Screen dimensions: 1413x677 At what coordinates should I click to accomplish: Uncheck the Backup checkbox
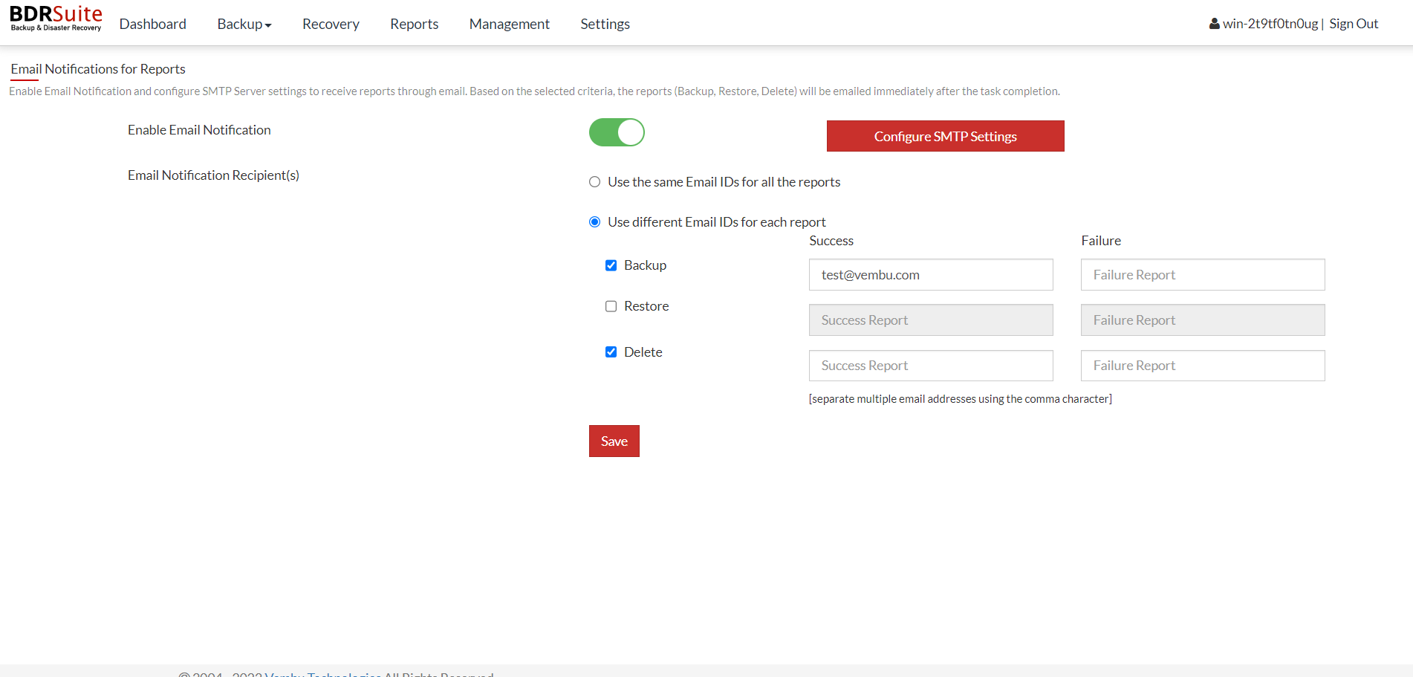coord(611,265)
